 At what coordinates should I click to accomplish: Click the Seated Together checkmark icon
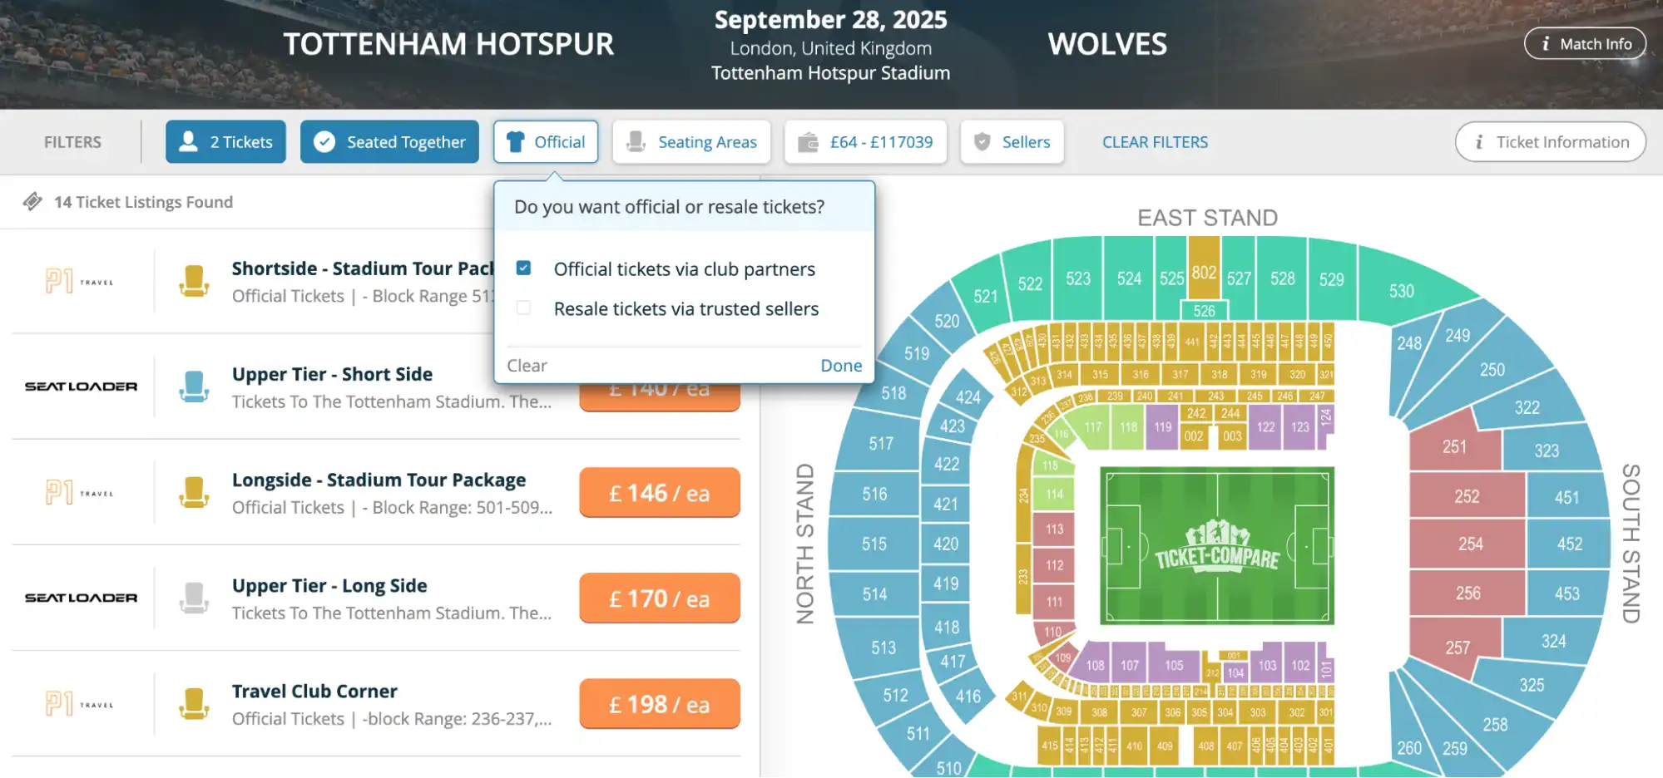point(326,141)
